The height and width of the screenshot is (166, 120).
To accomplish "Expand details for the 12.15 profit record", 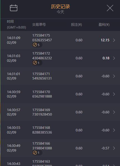I will (114, 40).
